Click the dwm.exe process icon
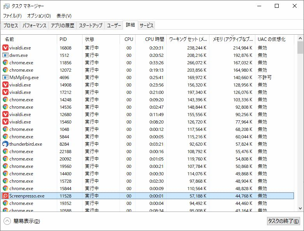This screenshot has width=304, height=231. [5, 55]
